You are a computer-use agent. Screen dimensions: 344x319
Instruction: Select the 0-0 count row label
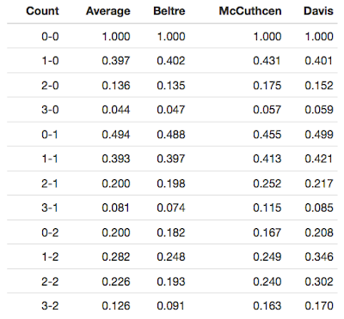click(50, 36)
